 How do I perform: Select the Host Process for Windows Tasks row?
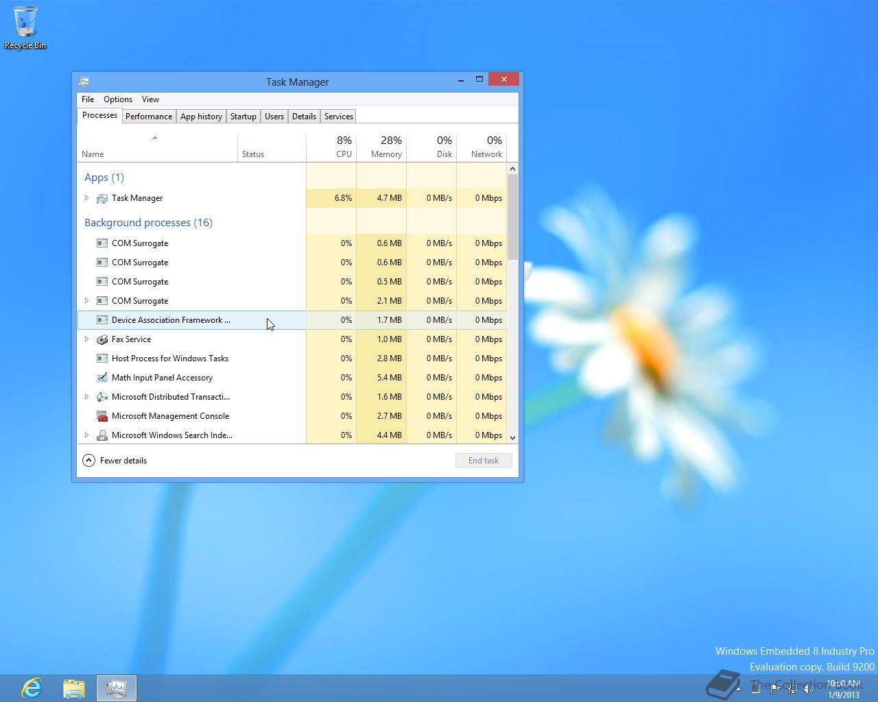[292, 359]
